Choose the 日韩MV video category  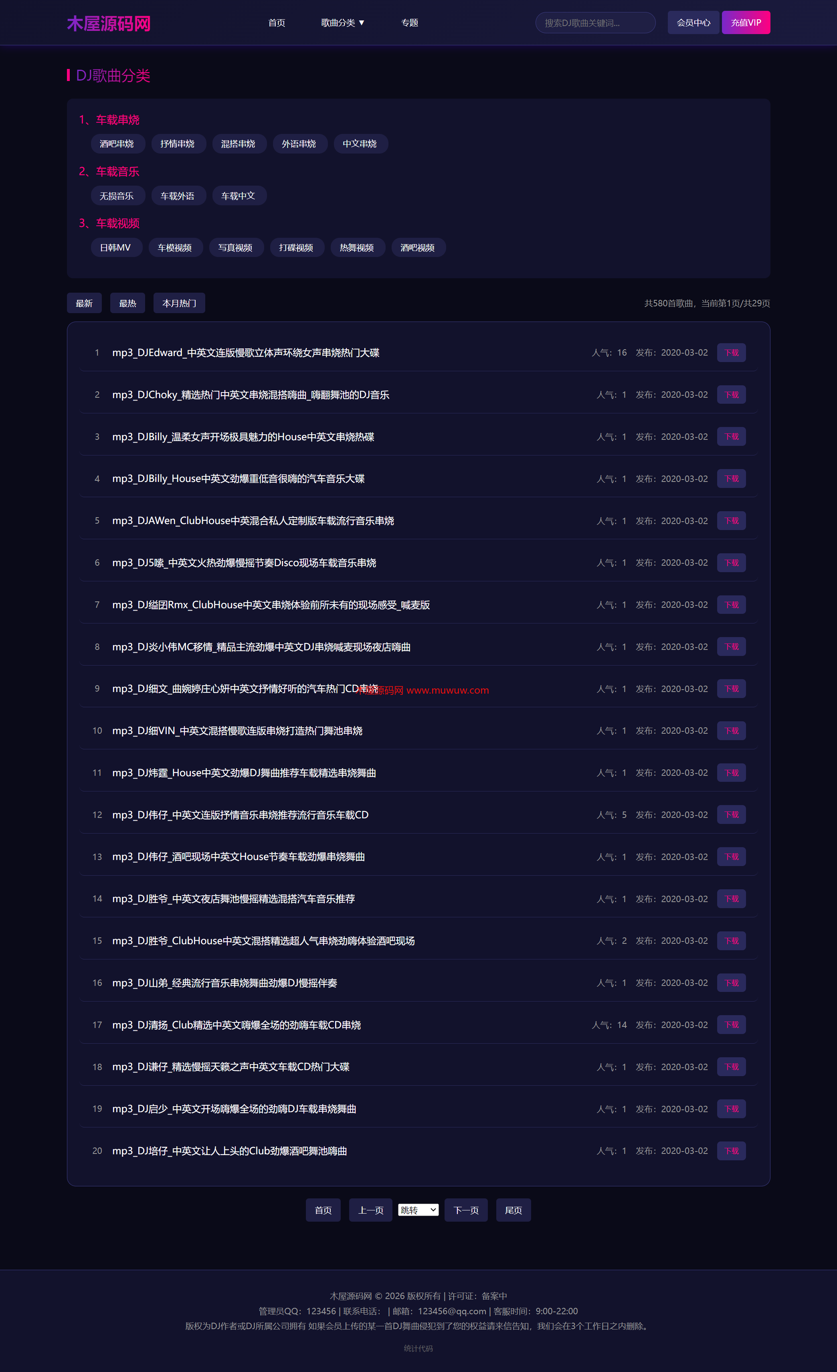click(x=115, y=248)
